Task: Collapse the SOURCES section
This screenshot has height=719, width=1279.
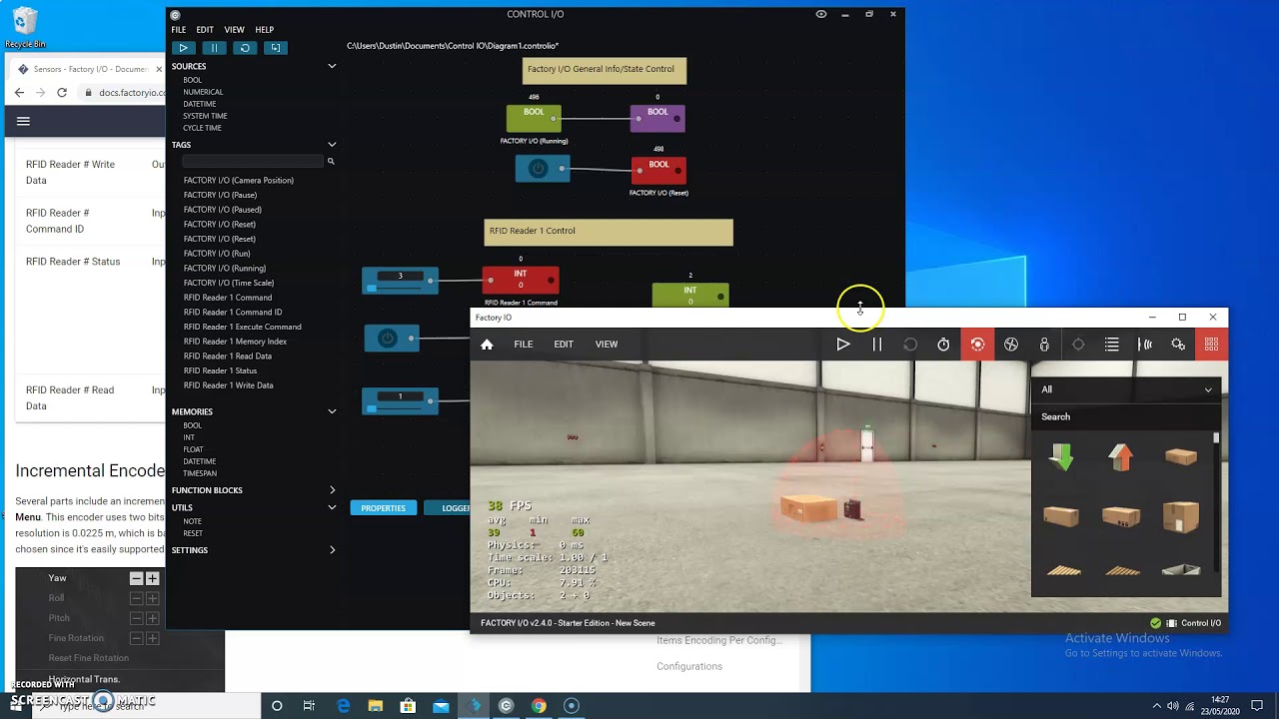Action: [x=332, y=67]
